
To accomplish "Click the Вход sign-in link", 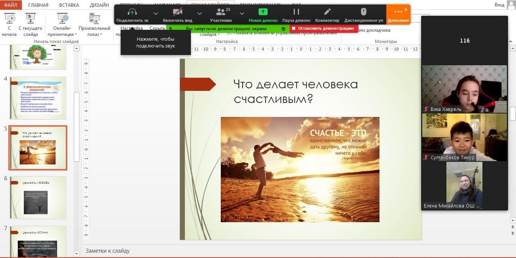I will pos(499,5).
